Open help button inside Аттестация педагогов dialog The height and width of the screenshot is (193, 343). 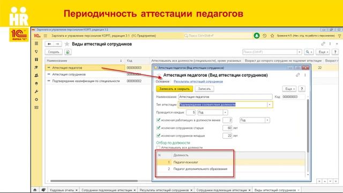[302, 89]
